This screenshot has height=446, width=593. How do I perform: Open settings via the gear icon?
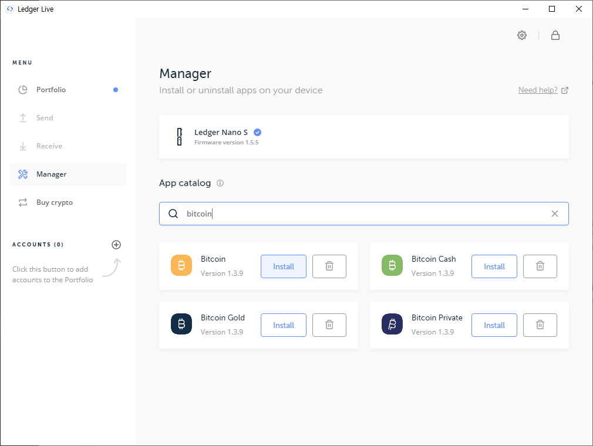tap(522, 35)
